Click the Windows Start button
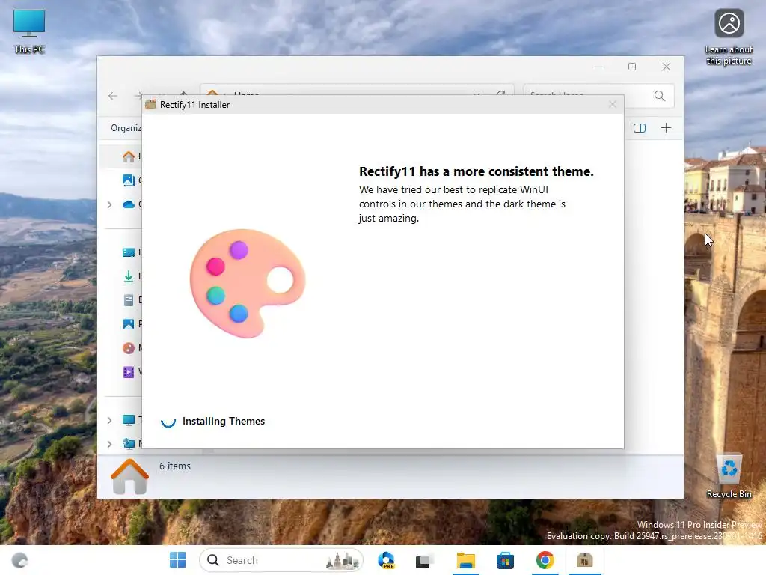The height and width of the screenshot is (575, 766). (177, 560)
